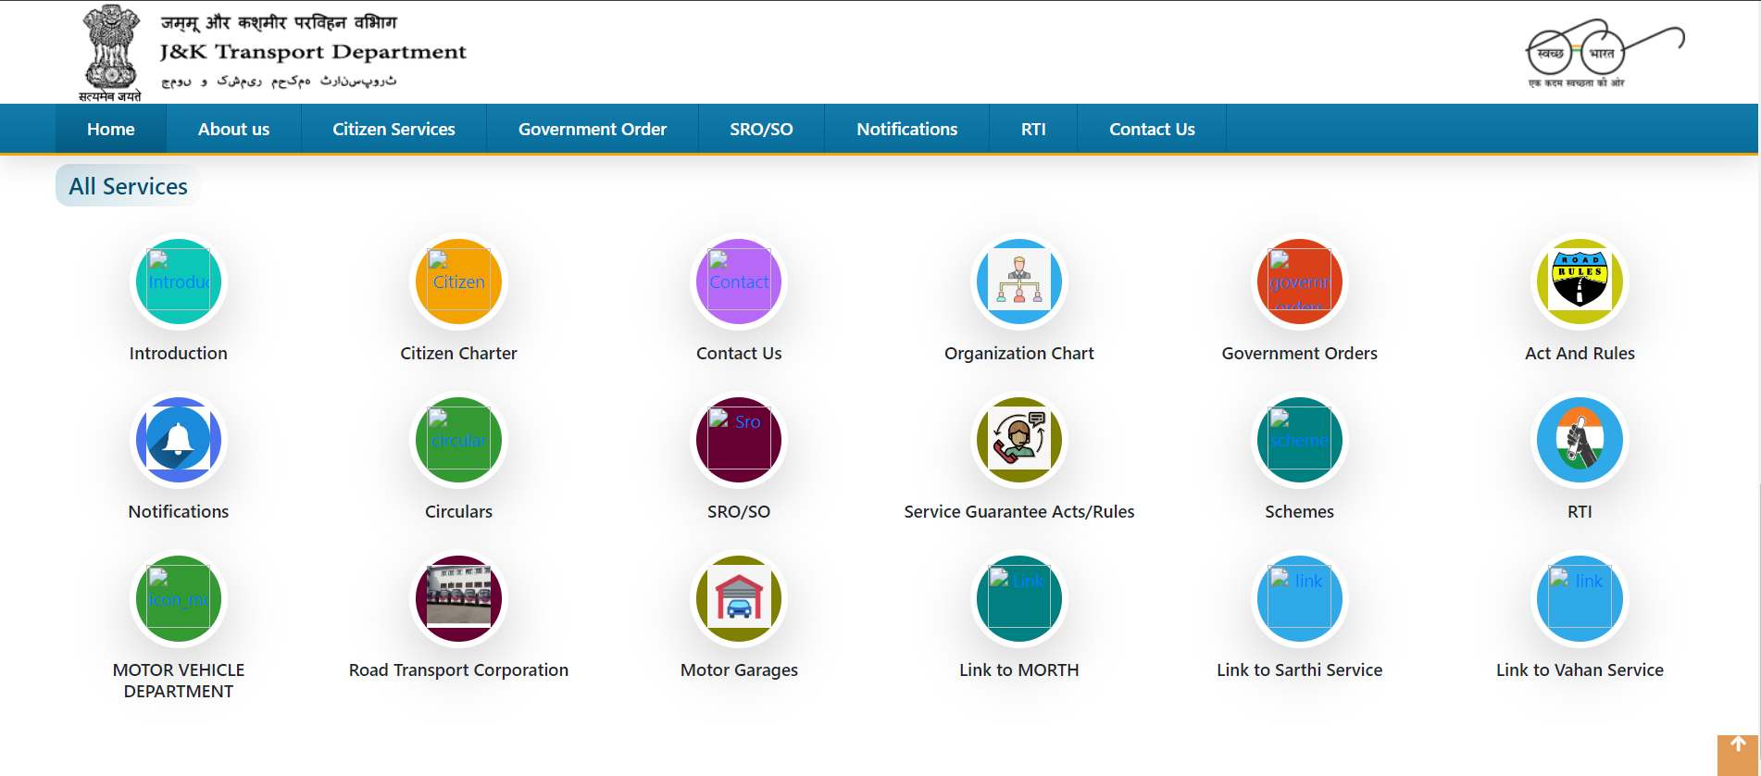Open SRO/SO from the navigation bar
1761x776 pixels.
pos(761,129)
